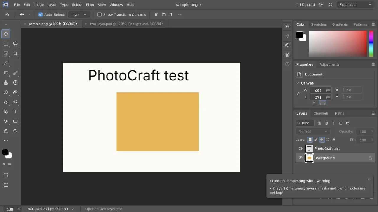Click the Home icon in options bar
This screenshot has height=212, width=378.
pyautogui.click(x=7, y=14)
